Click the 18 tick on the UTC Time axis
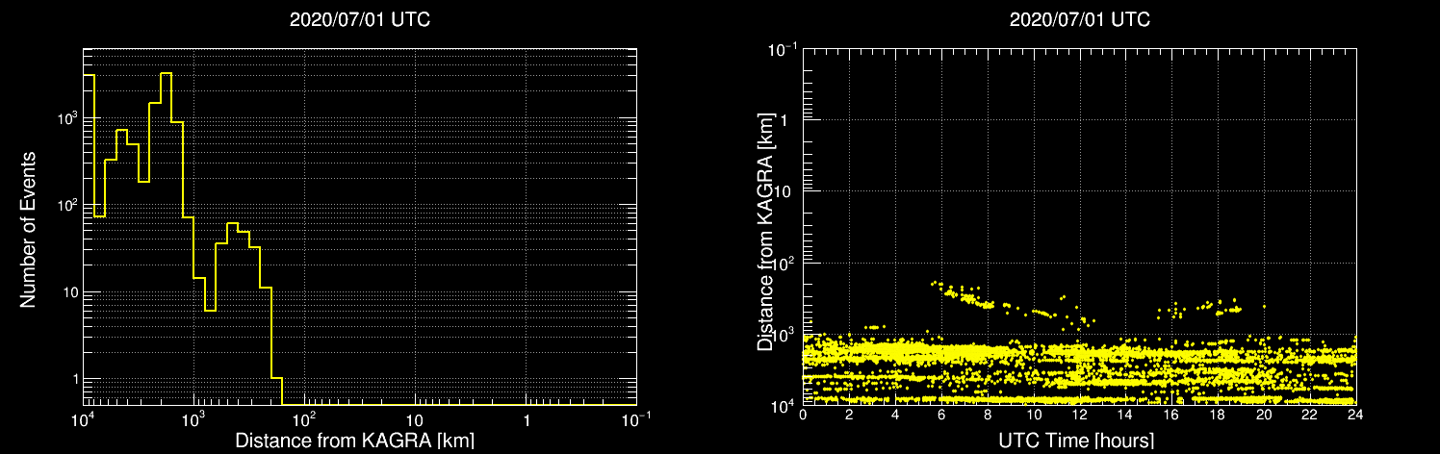This screenshot has height=454, width=1440. [x=1218, y=415]
